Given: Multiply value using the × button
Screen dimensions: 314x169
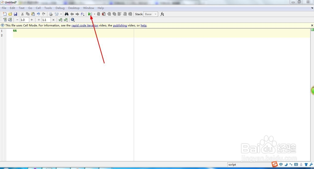Looking at the screenshot, I should (x=53, y=20).
